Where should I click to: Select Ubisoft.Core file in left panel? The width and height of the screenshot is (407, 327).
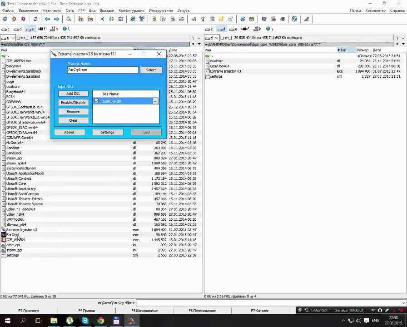(x=101, y=184)
